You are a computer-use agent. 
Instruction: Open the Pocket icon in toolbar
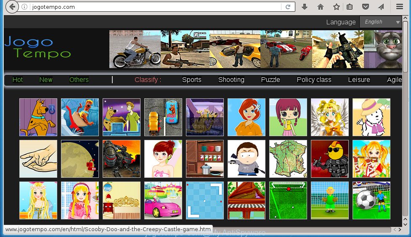pos(366,7)
